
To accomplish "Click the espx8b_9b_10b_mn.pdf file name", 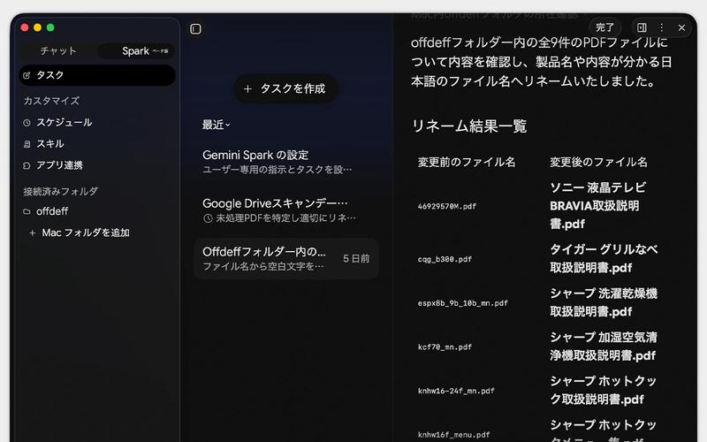I will (462, 303).
